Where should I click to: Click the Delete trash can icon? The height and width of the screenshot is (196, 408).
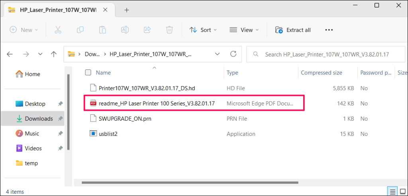click(169, 30)
